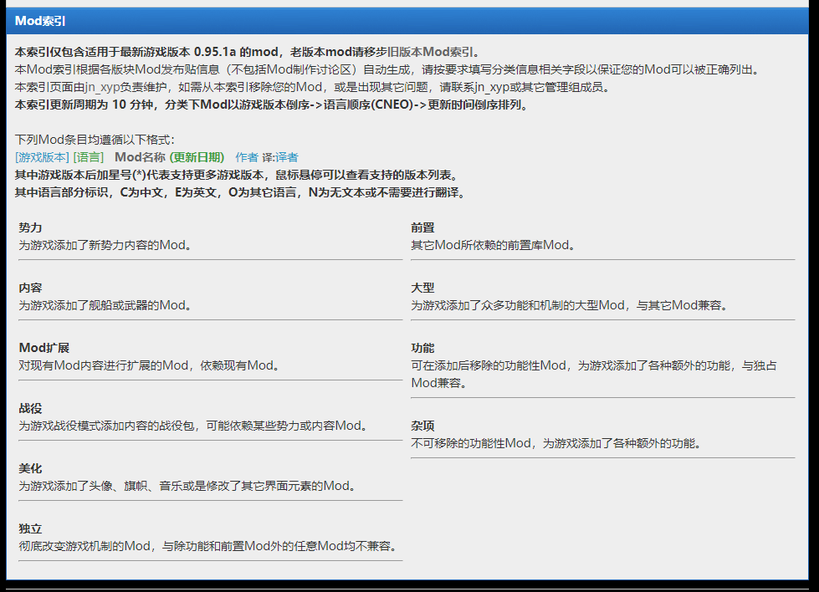This screenshot has width=819, height=592.
Task: Expand the 内容 mod category
Action: click(30, 288)
